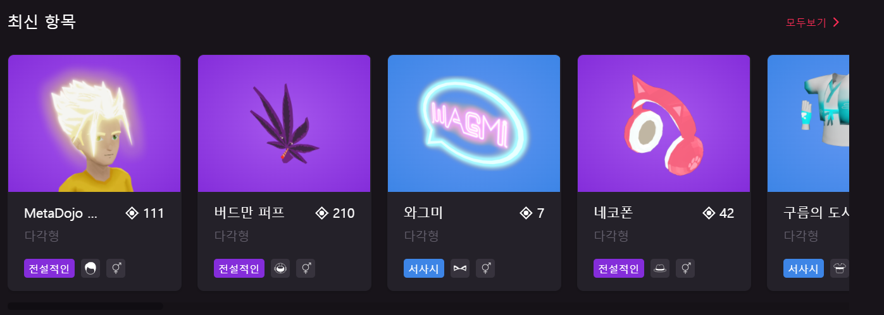Click the gender icon on MetaDojo card
This screenshot has height=315, width=884.
[x=116, y=268]
